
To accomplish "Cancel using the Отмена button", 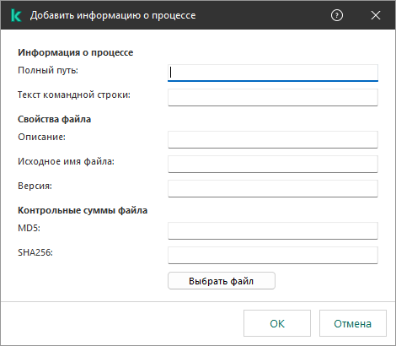I will point(353,323).
